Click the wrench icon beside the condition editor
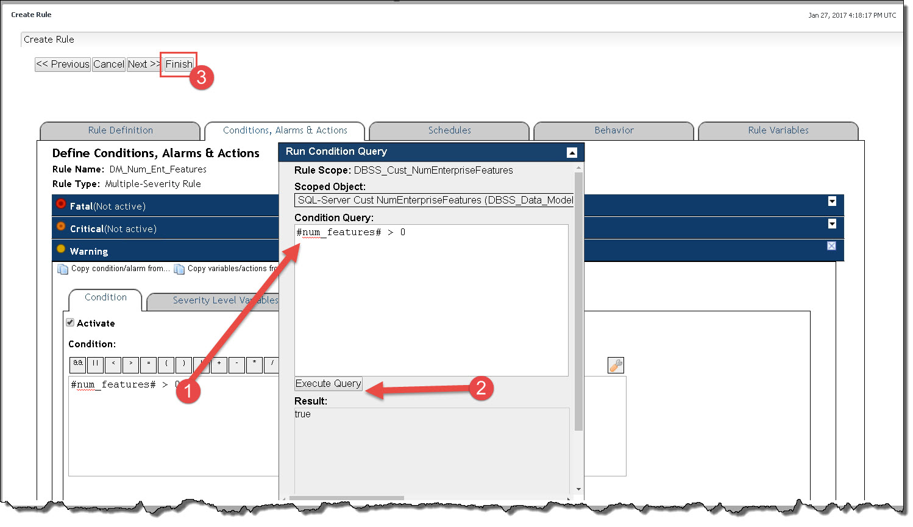Viewport: 913px width, 527px height. (616, 365)
